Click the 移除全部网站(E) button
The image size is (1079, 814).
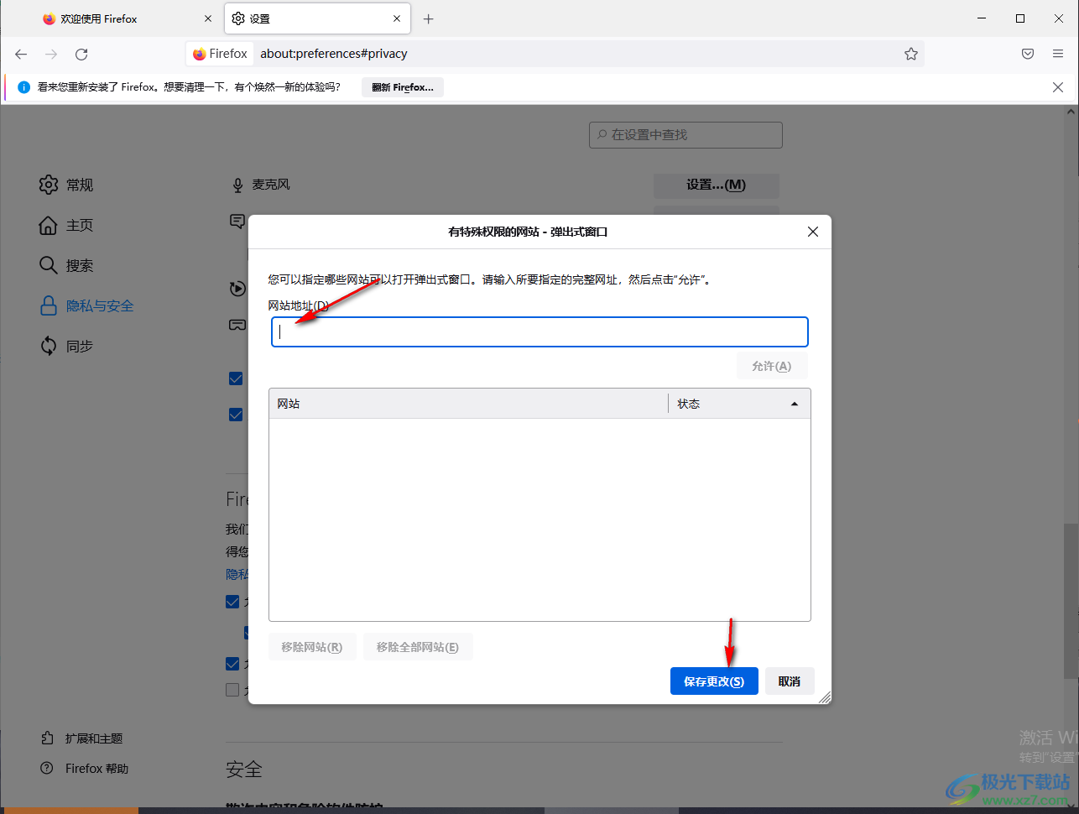click(418, 647)
